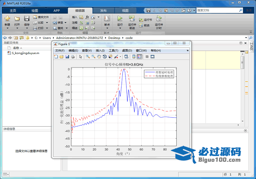Toggle the Zoom Out tool
Viewport: 256px width, 179px height.
(93, 57)
